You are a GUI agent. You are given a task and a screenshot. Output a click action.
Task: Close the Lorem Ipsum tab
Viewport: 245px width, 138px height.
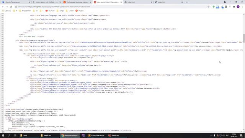[60, 2]
